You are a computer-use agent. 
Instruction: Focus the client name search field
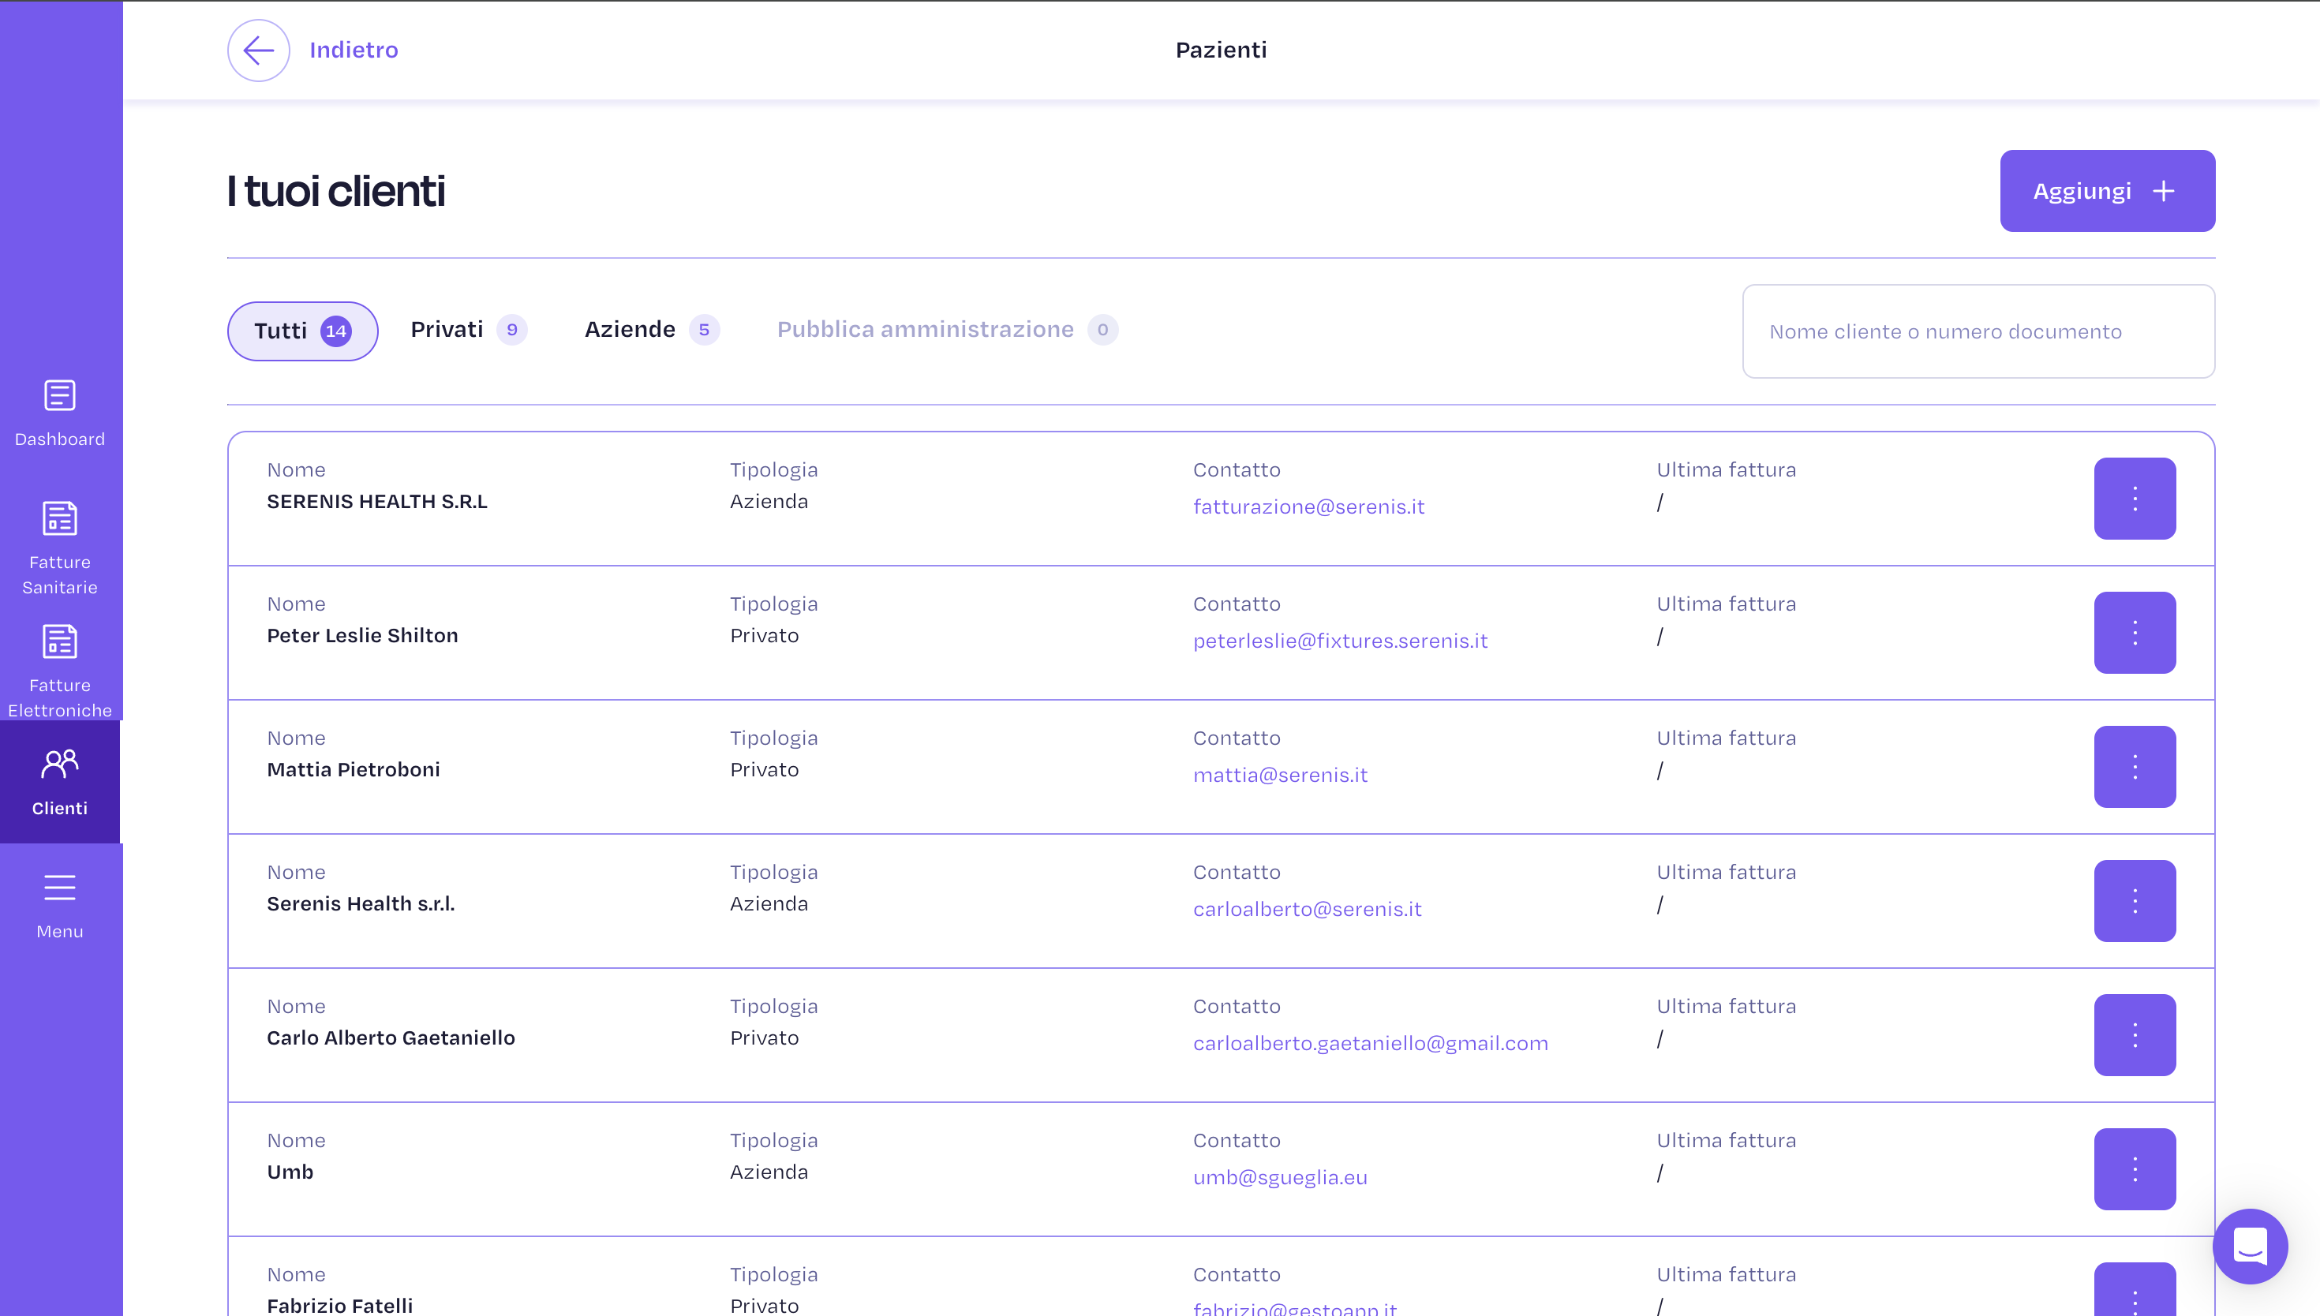pyautogui.click(x=1978, y=331)
